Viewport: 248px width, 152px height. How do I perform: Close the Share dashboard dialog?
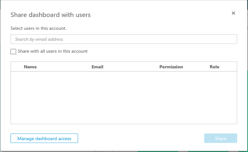pos(233,13)
